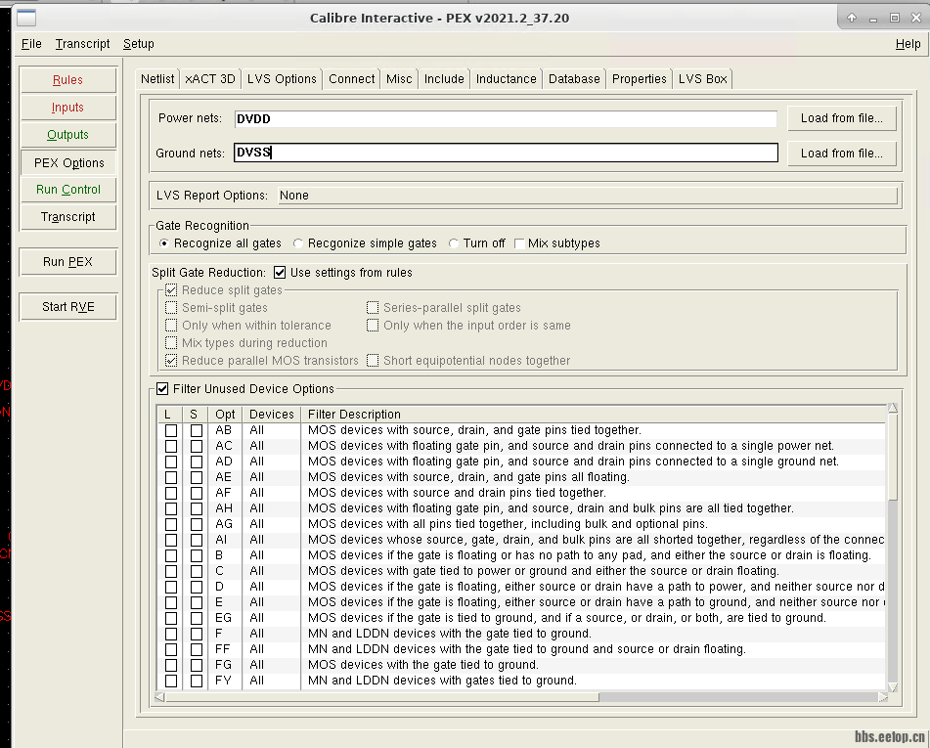Click the Outputs sidebar button
The image size is (930, 748).
67,135
